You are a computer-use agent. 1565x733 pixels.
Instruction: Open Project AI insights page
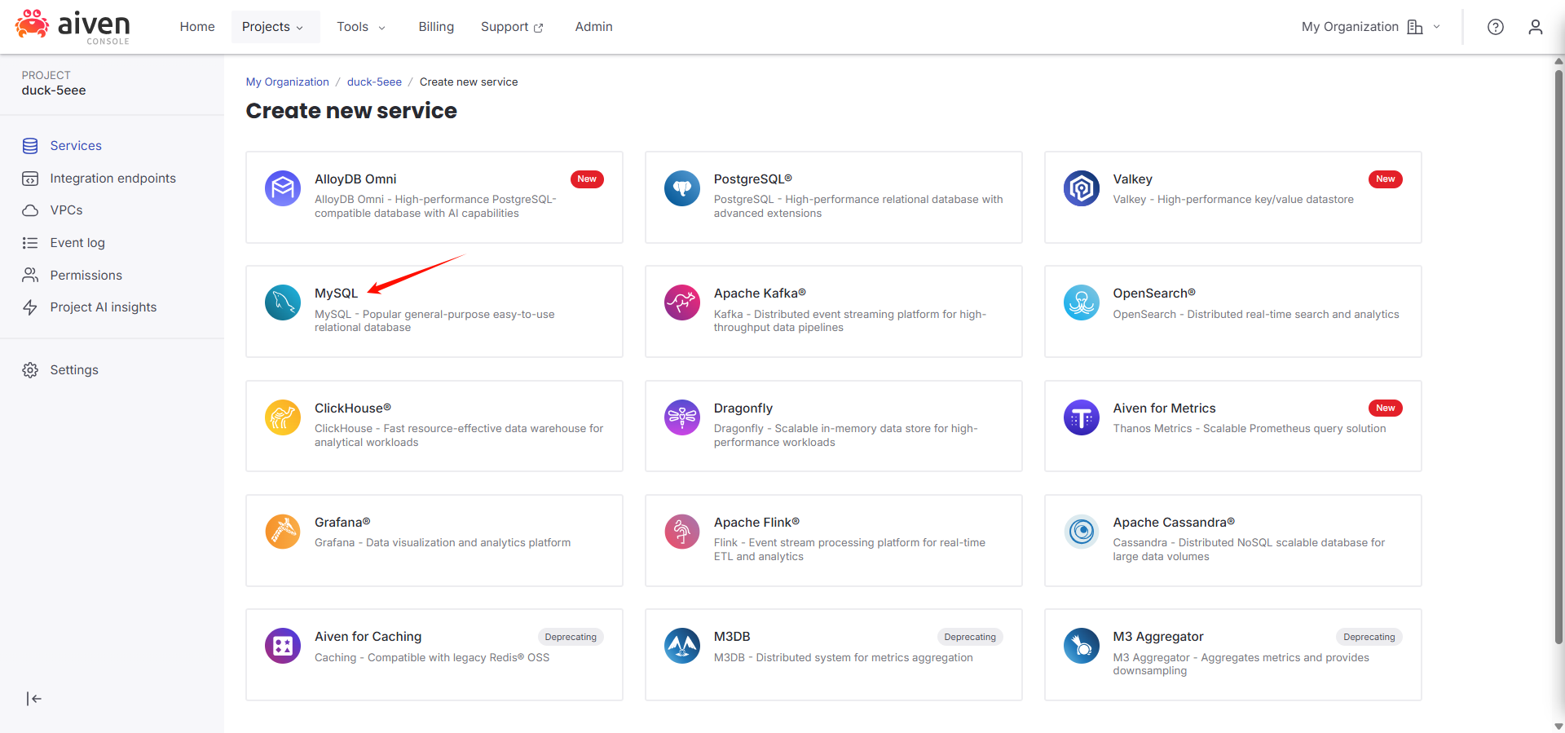[x=104, y=307]
